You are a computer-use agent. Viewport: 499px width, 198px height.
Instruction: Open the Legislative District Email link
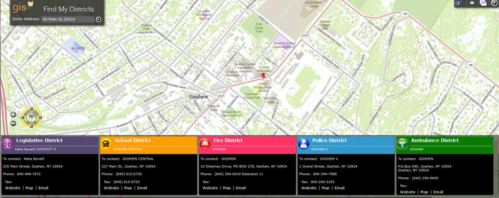point(43,188)
